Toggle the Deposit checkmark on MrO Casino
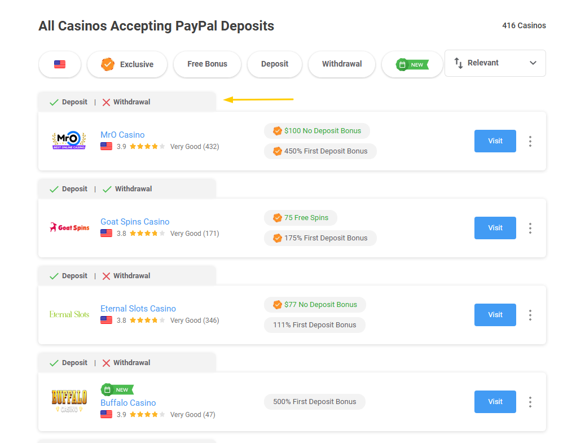Viewport: 563px width, 443px height. [55, 102]
